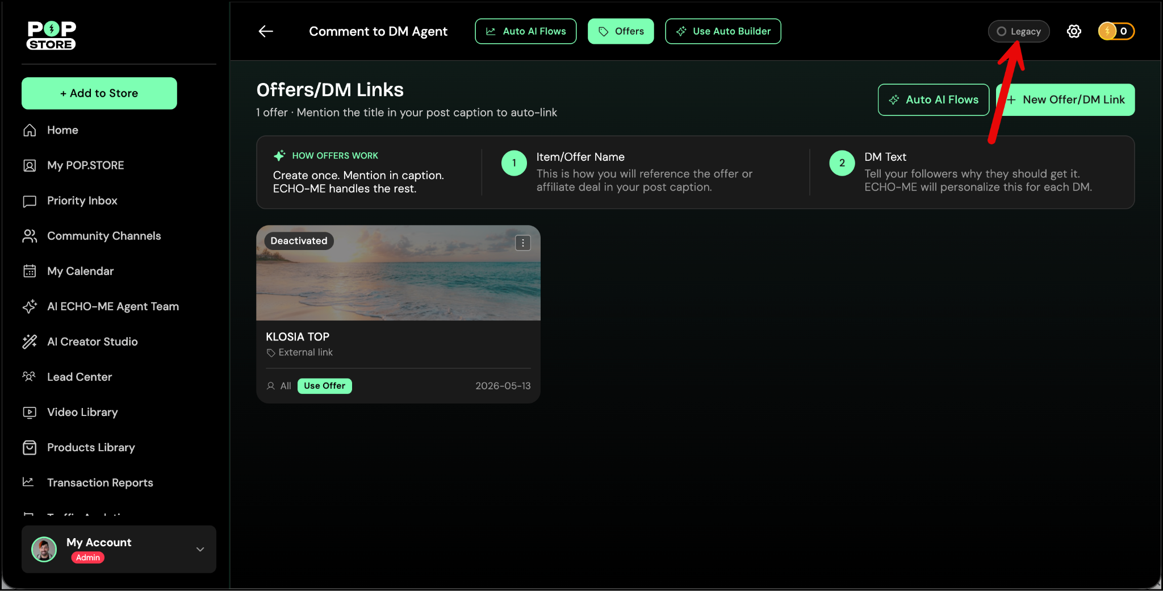Click New Offer/DM Link button
1163x591 pixels.
pyautogui.click(x=1065, y=100)
